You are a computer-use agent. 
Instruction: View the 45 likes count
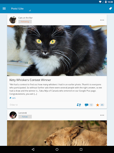pyautogui.click(x=102, y=105)
